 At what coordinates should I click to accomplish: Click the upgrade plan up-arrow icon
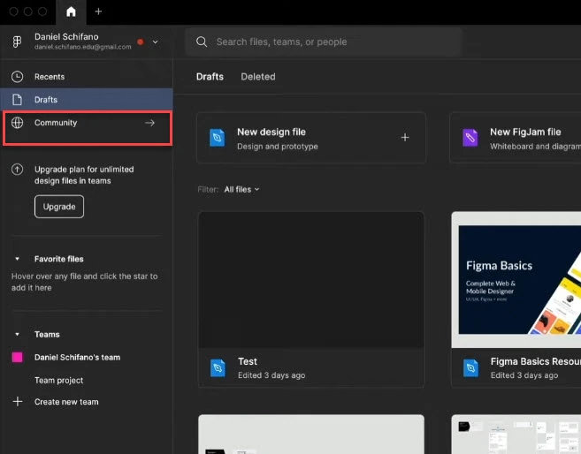coord(17,170)
